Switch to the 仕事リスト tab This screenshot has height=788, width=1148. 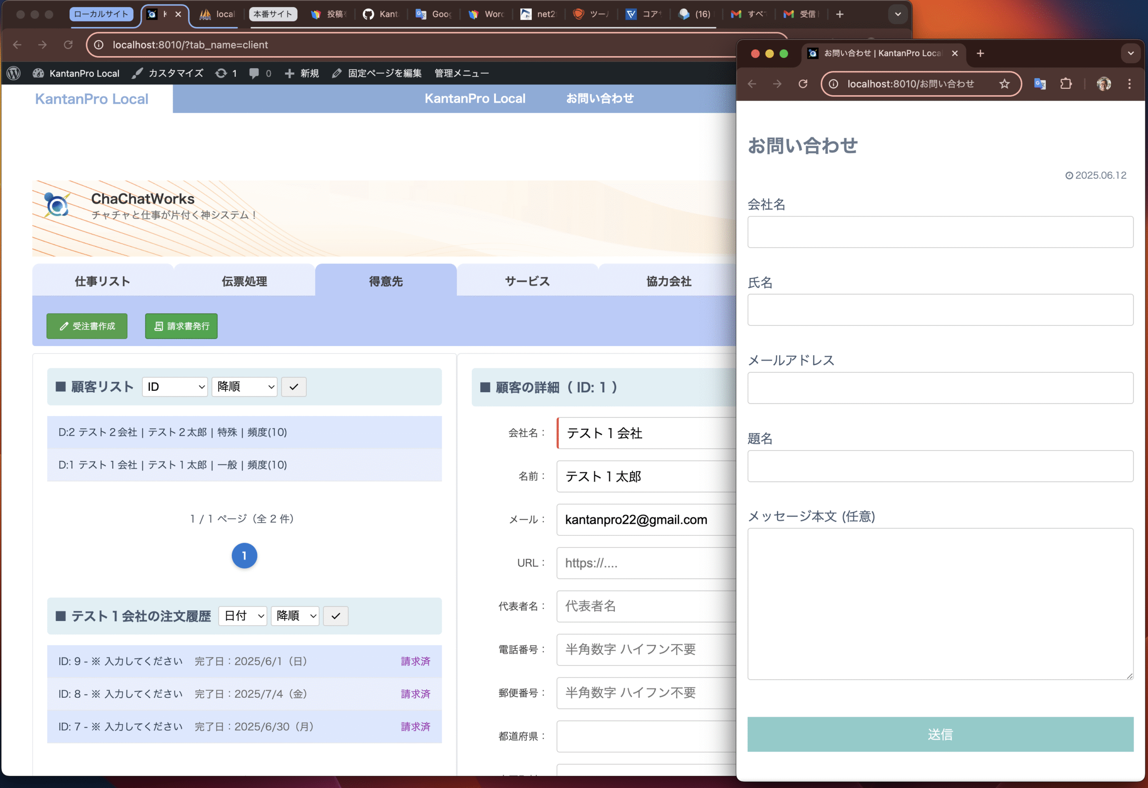103,281
